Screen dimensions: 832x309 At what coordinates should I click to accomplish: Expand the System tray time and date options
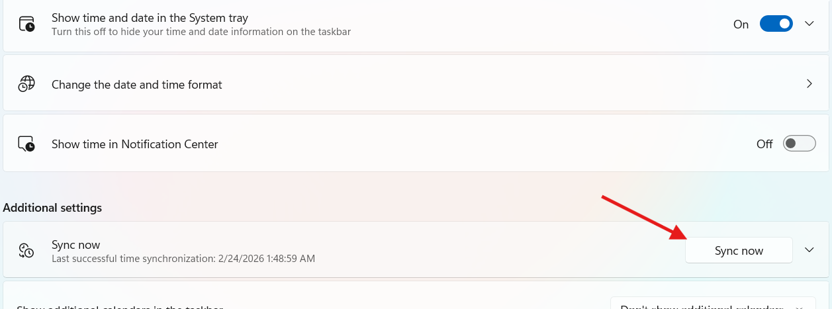809,24
